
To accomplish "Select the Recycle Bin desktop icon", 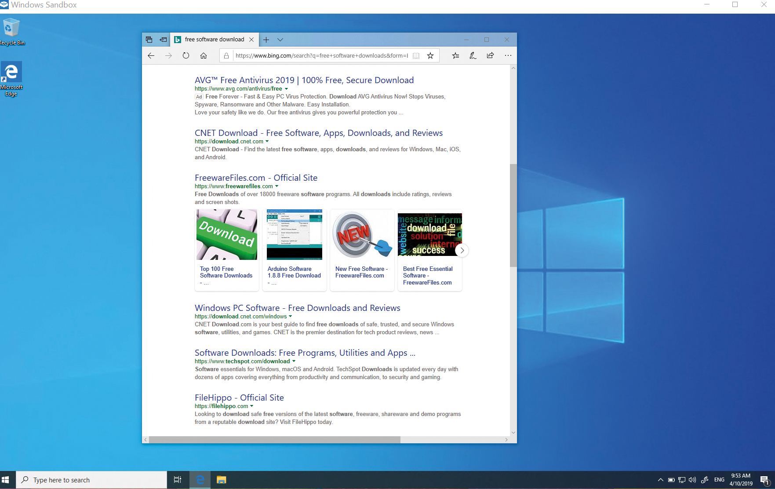I will [x=11, y=32].
